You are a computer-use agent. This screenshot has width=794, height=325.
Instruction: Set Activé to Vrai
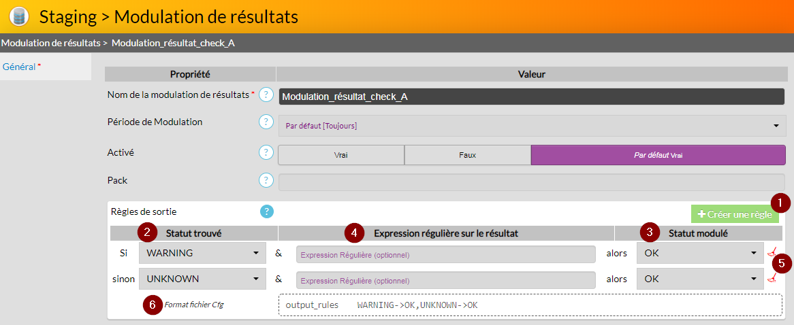tap(340, 155)
